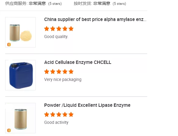Click the 'Good quality.' review text
Viewport: 178px width, 136px height.
(x=56, y=37)
